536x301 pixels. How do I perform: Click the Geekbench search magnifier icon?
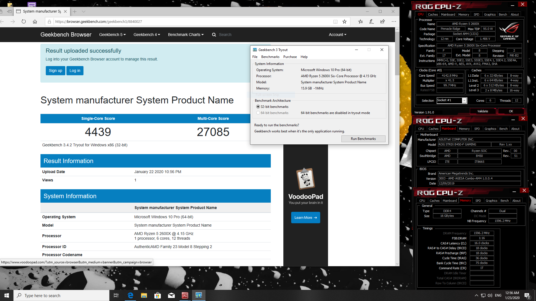pos(214,35)
